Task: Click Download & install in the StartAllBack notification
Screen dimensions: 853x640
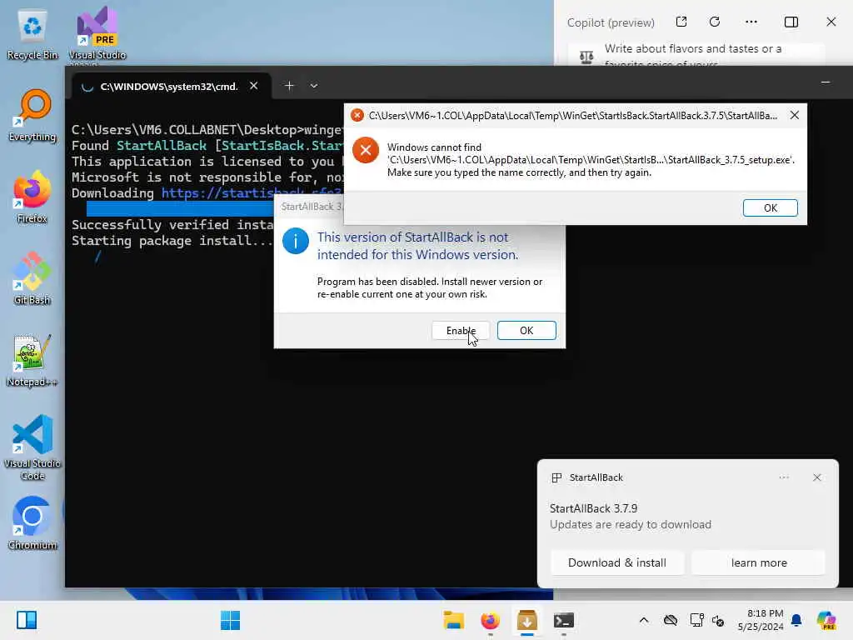Action: pos(617,562)
